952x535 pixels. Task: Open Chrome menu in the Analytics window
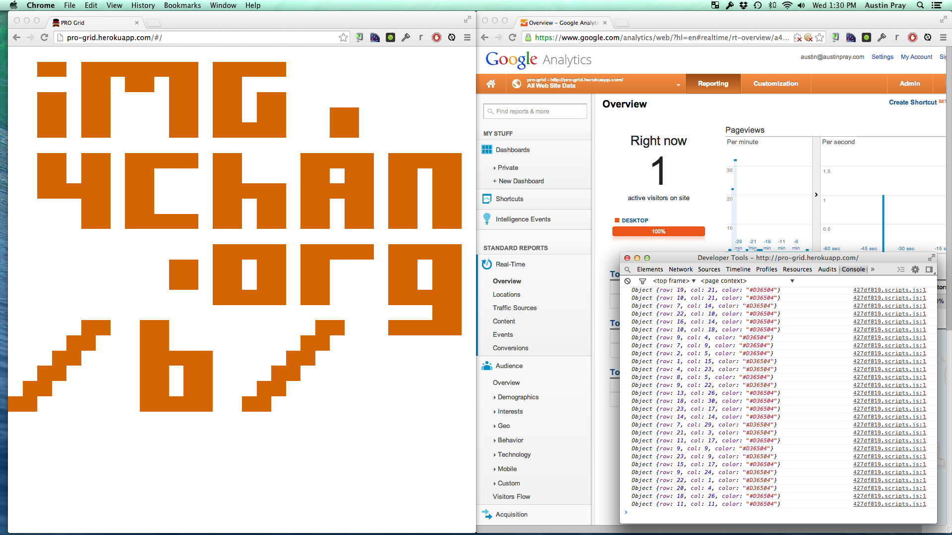coord(943,38)
